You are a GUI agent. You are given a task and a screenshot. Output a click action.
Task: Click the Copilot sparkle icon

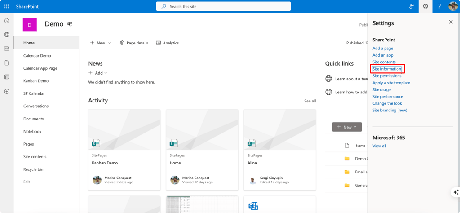pos(456,192)
